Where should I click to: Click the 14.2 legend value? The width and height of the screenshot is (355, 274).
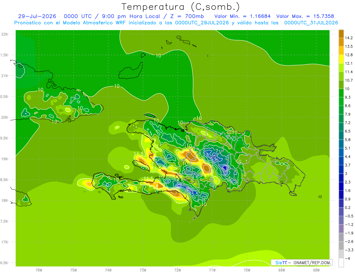[349, 38]
